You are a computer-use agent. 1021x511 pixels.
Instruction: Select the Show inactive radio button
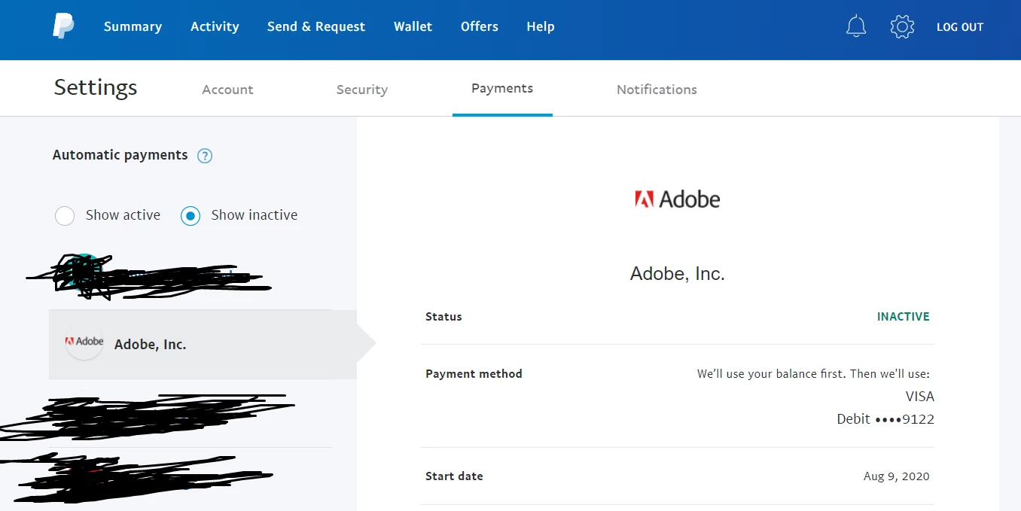point(190,216)
